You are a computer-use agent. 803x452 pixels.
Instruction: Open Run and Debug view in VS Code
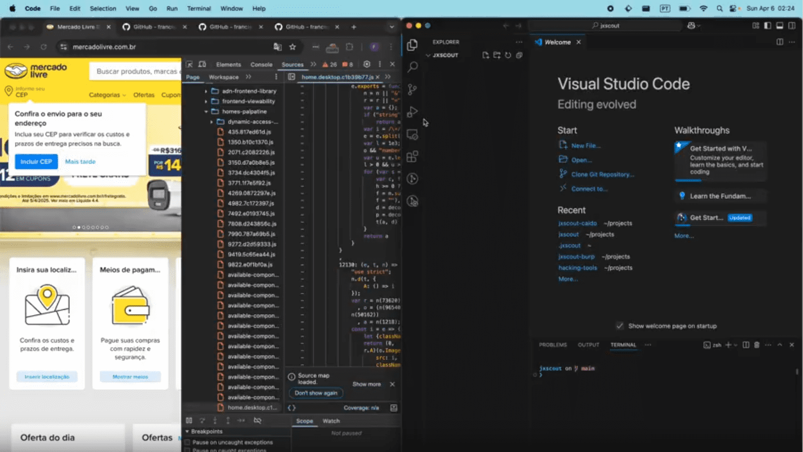tap(412, 112)
